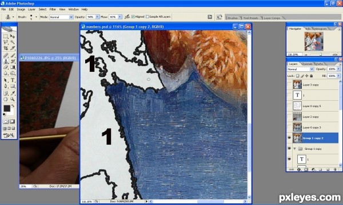Select the History Brush tool
Screen dimensions: 343x205
pos(13,61)
